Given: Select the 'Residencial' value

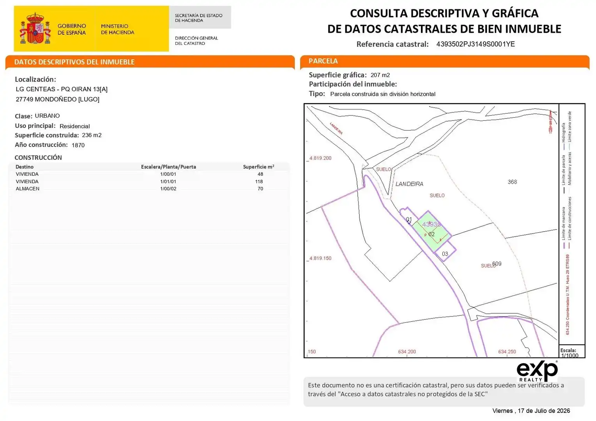Looking at the screenshot, I should coord(74,126).
